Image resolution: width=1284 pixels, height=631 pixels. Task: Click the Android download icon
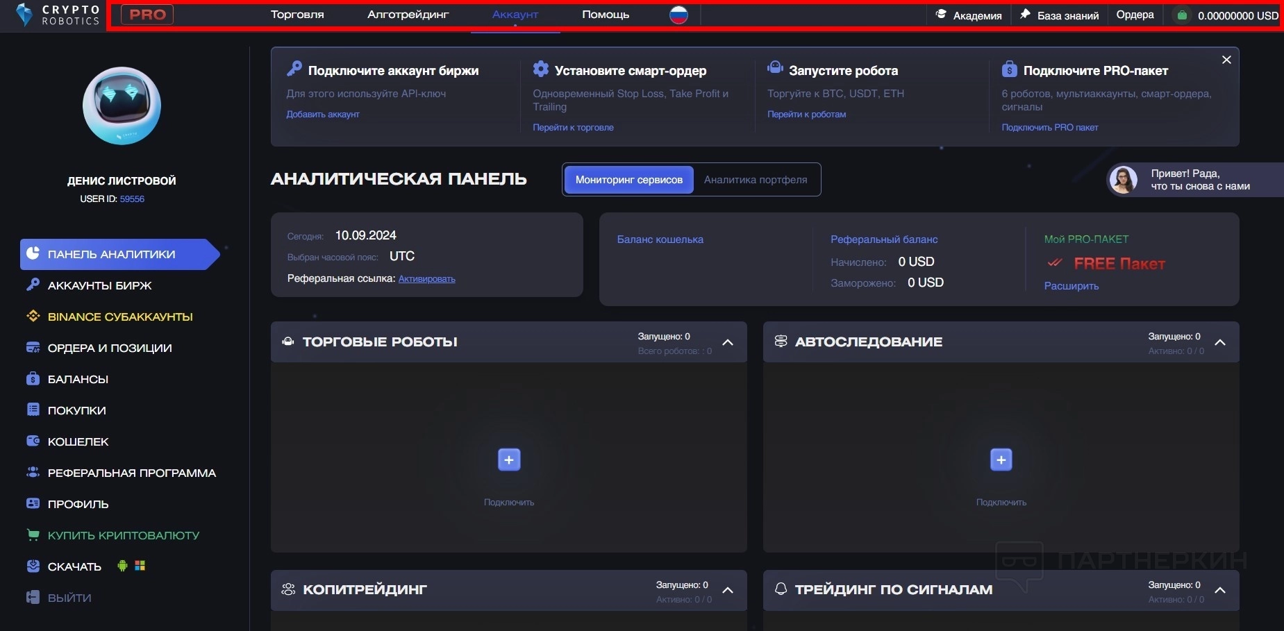tap(123, 566)
